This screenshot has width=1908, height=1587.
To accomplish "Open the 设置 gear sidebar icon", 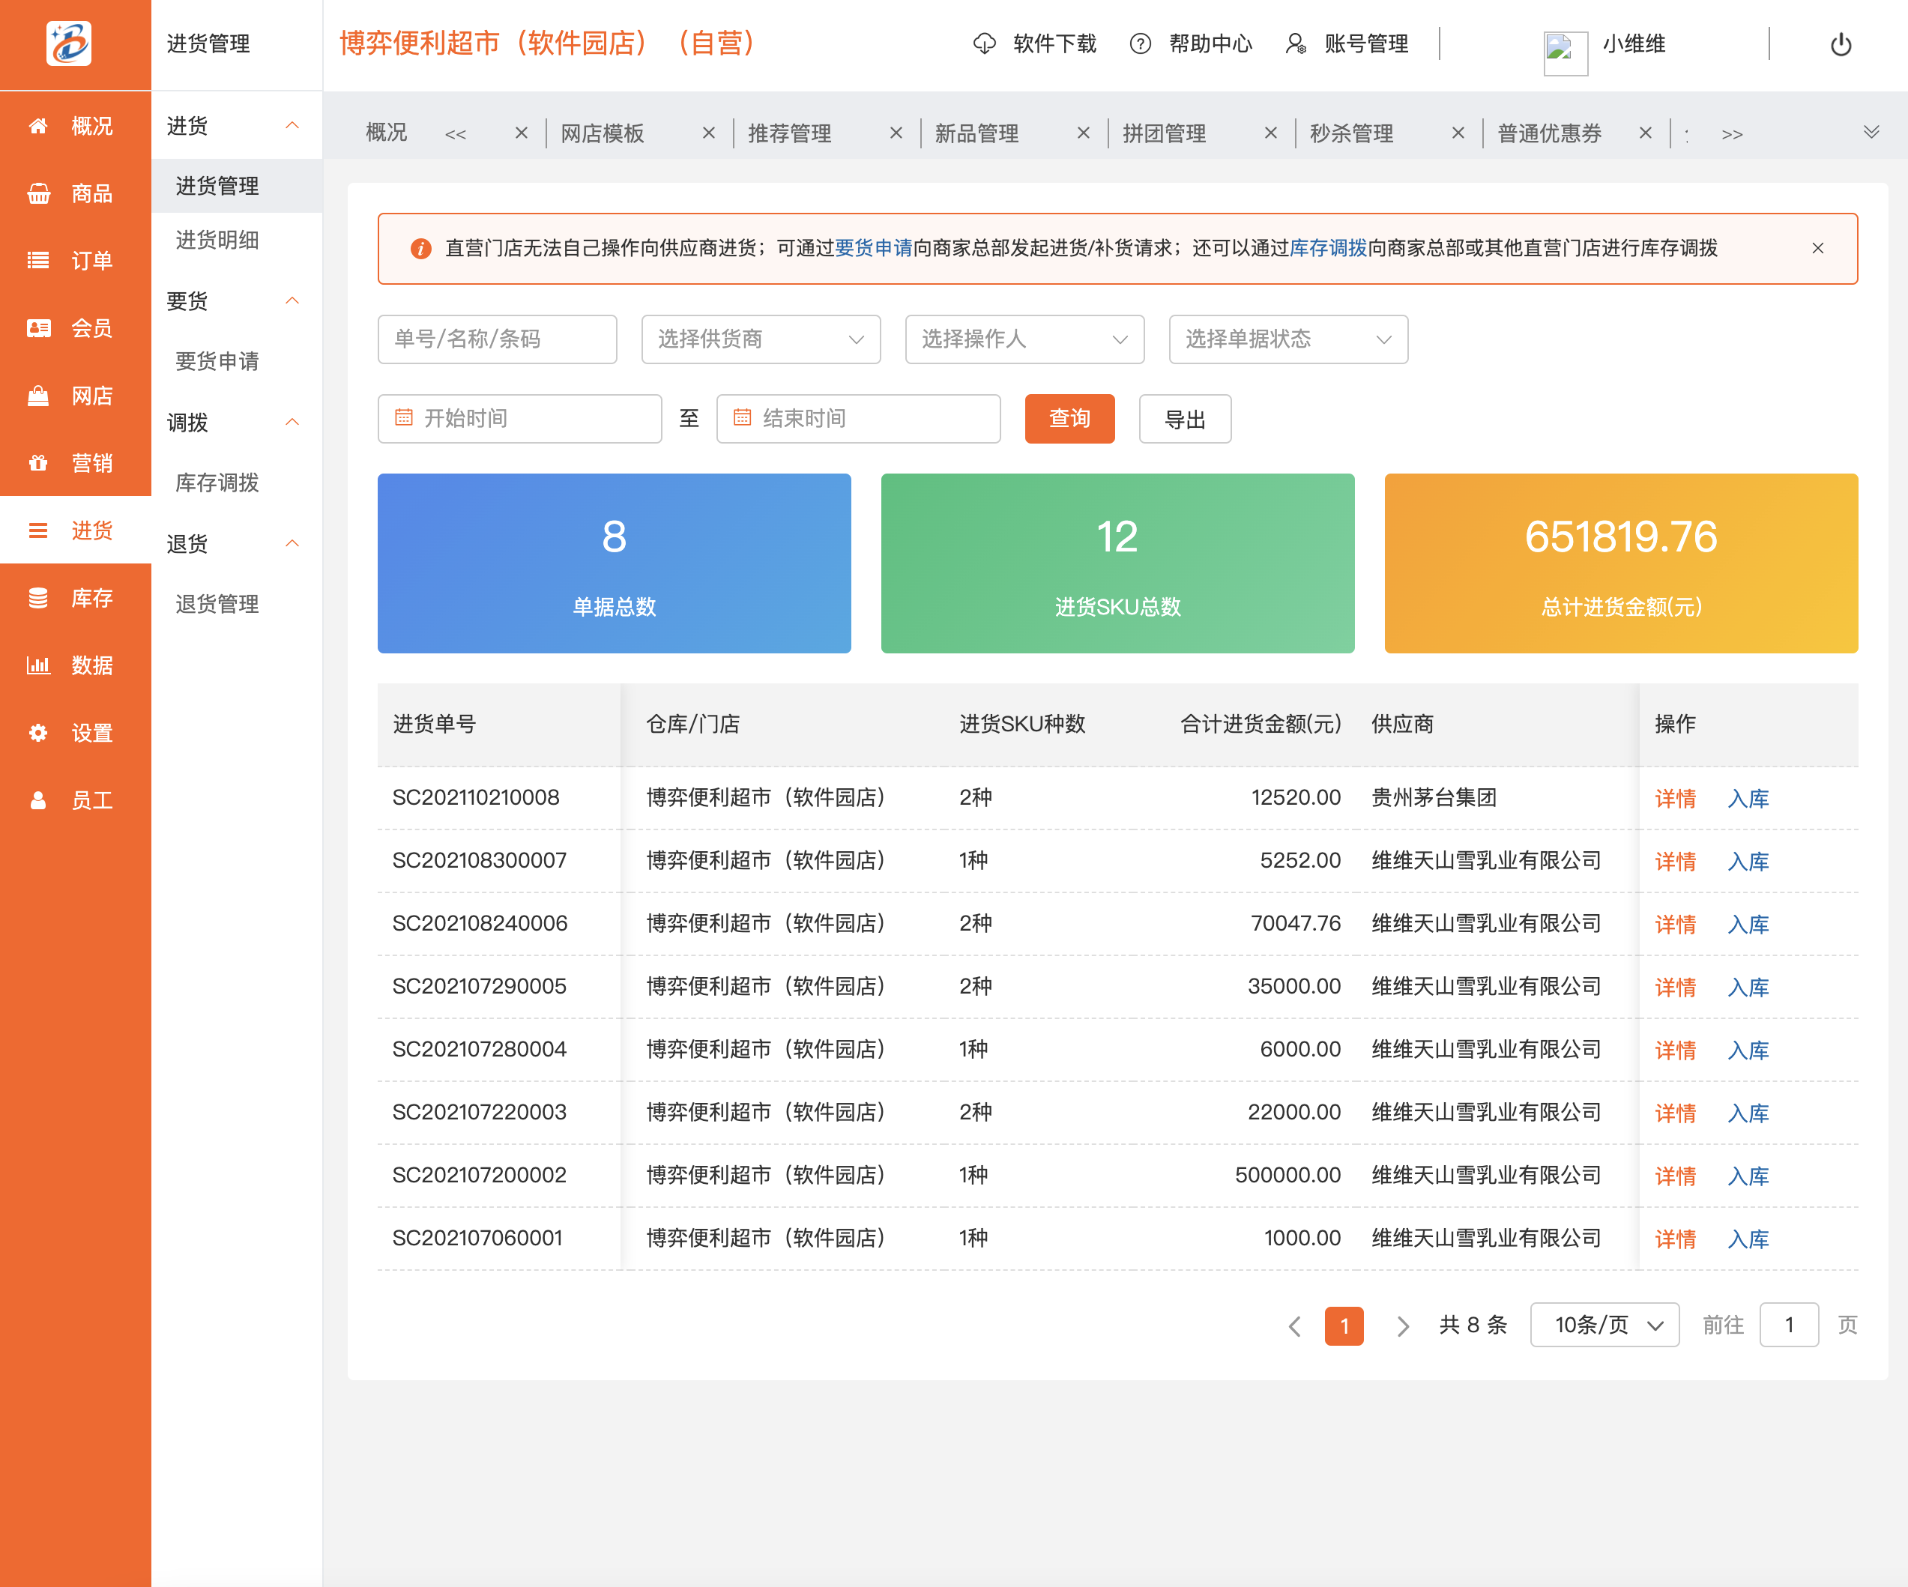I will 38,733.
